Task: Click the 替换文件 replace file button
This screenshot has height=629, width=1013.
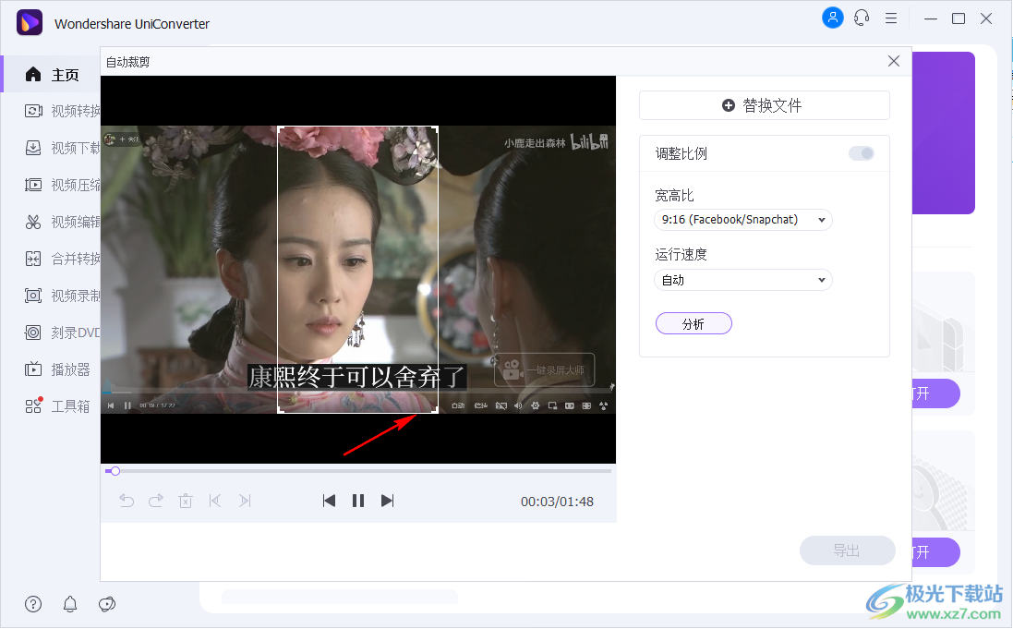Action: (x=765, y=105)
